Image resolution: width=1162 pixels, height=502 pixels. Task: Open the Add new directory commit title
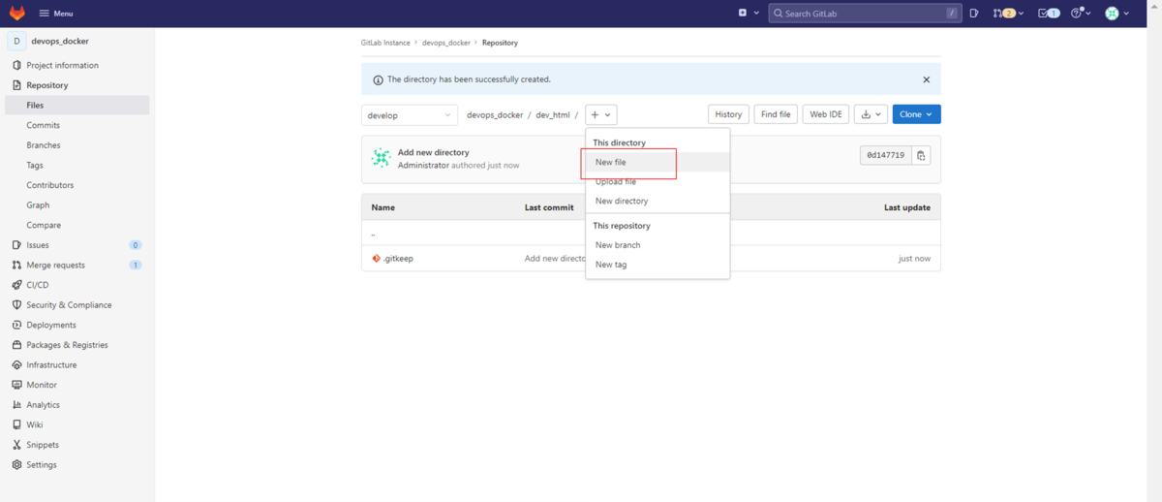point(433,152)
